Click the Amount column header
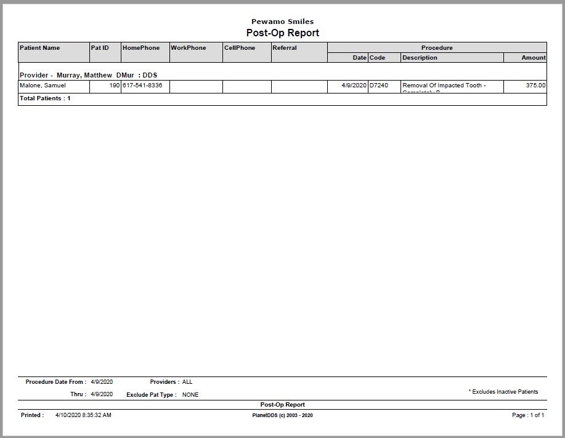The width and height of the screenshot is (565, 438). [534, 58]
